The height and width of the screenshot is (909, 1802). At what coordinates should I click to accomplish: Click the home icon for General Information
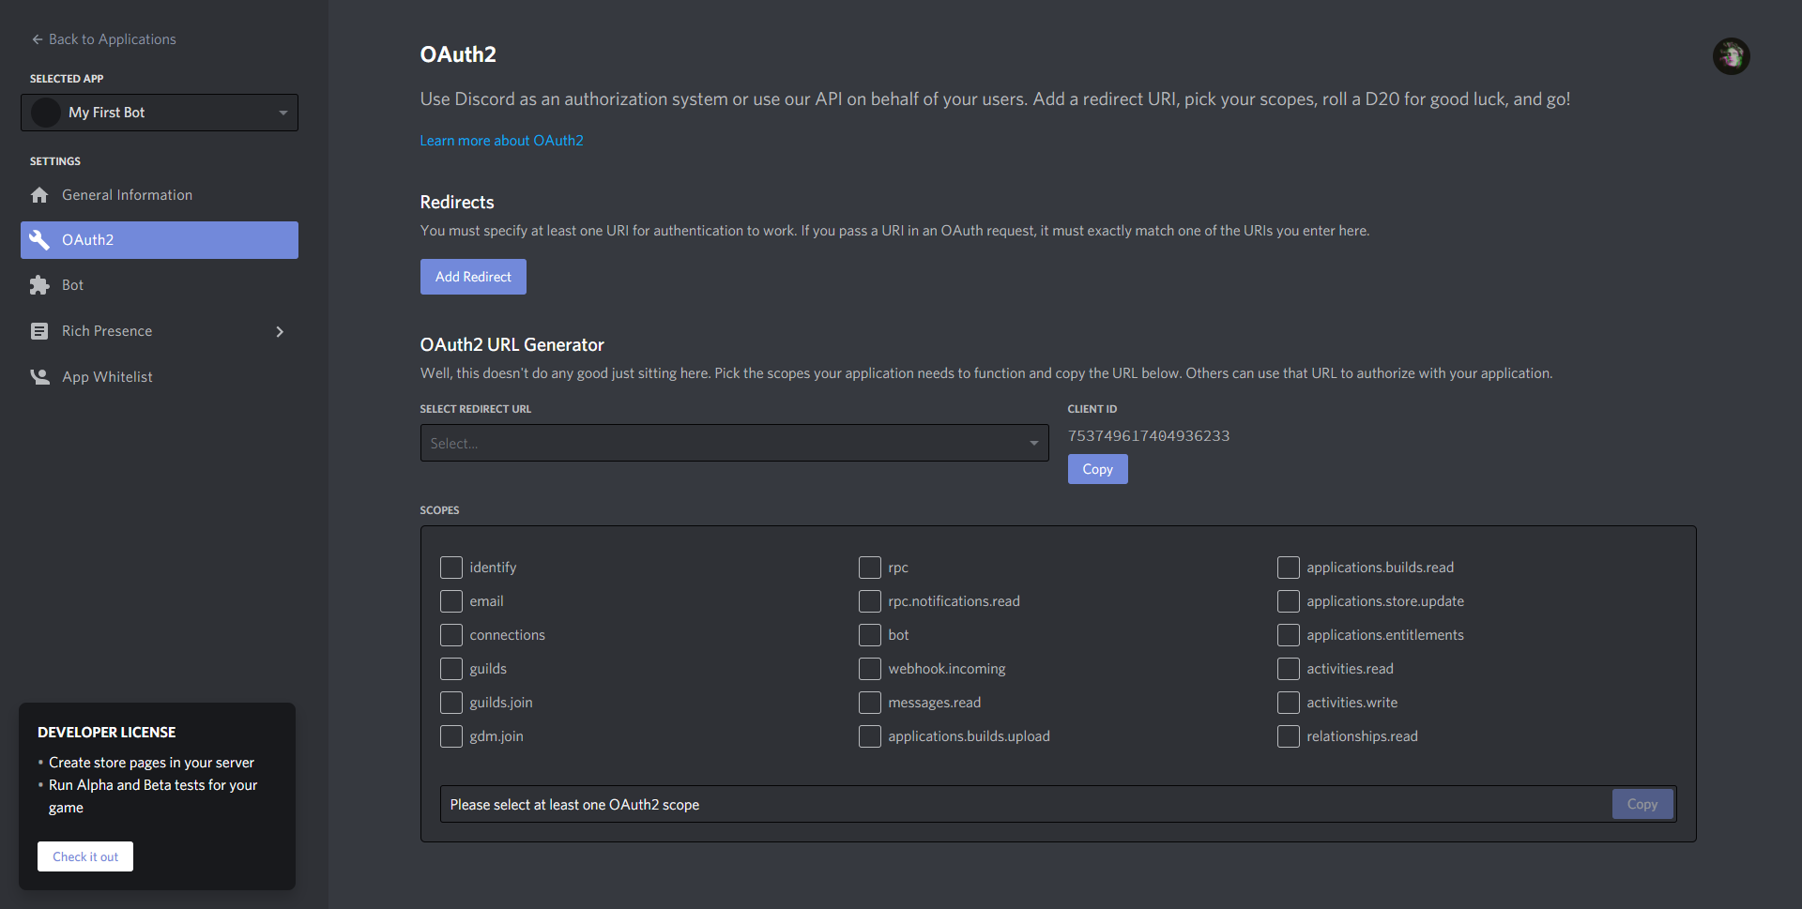tap(39, 195)
